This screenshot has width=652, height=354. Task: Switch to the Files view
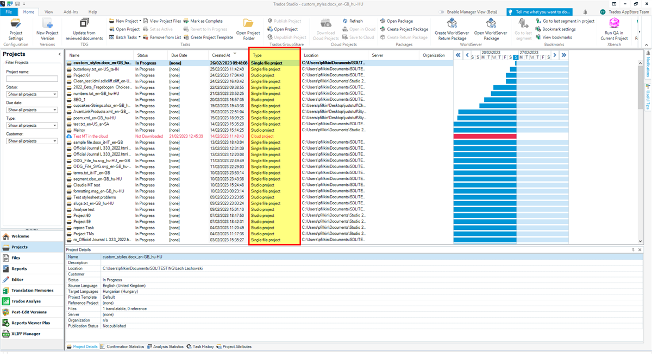click(32, 258)
